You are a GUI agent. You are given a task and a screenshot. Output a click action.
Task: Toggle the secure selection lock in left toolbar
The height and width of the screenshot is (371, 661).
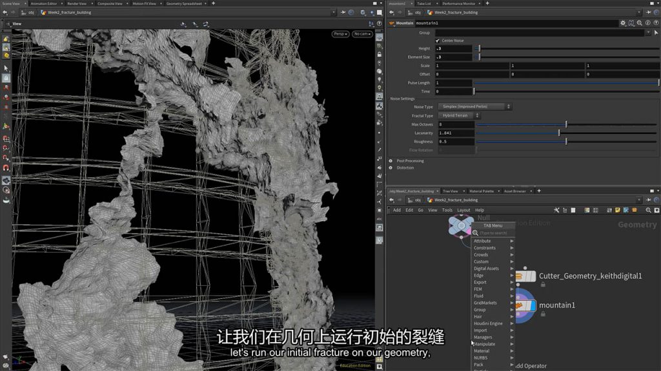pyautogui.click(x=6, y=78)
